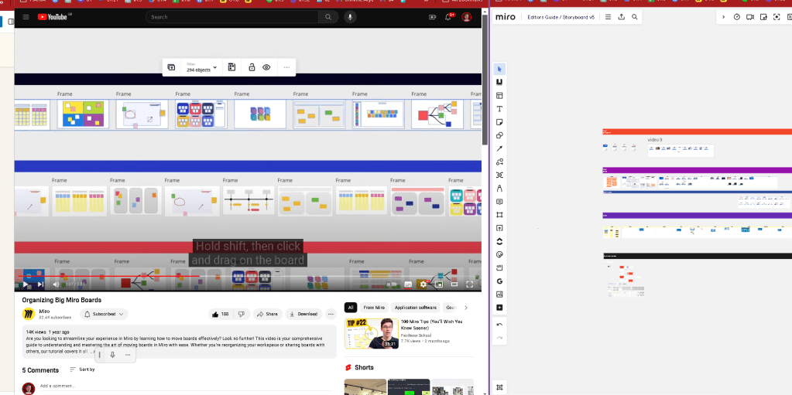Open the 100 Miro Tips video thumbnail
This screenshot has height=395, width=792.
(372, 333)
